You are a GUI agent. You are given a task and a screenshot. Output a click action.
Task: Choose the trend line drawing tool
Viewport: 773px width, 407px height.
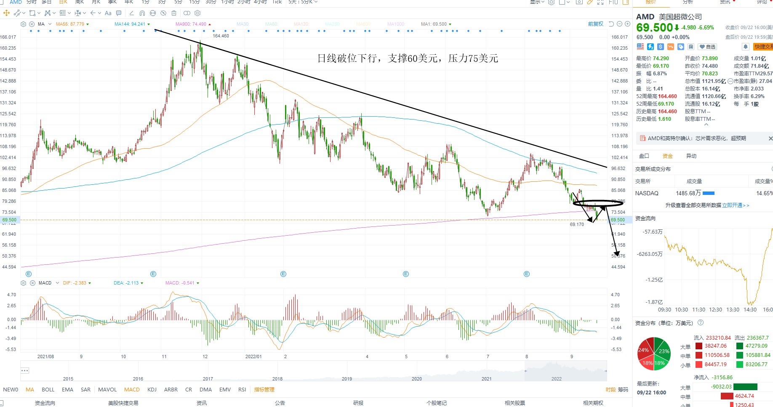tap(17, 13)
